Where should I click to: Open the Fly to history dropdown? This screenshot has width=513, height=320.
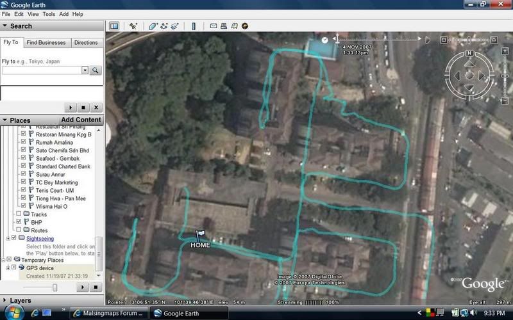tap(85, 70)
